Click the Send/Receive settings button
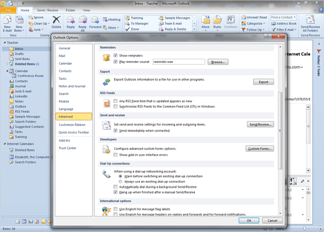 (260, 124)
